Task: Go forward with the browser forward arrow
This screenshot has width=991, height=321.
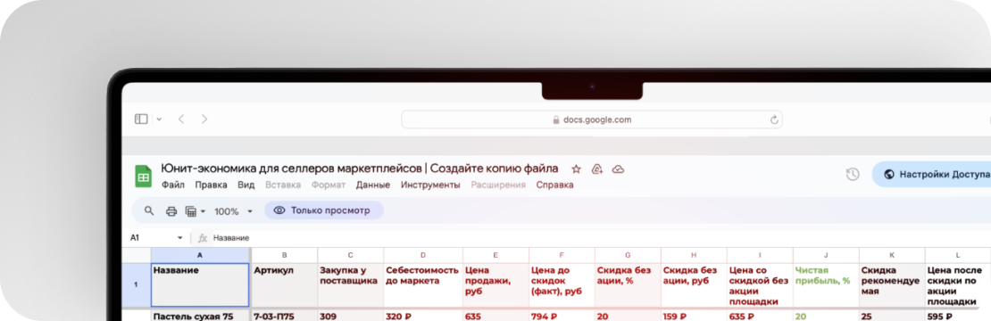Action: [x=204, y=119]
